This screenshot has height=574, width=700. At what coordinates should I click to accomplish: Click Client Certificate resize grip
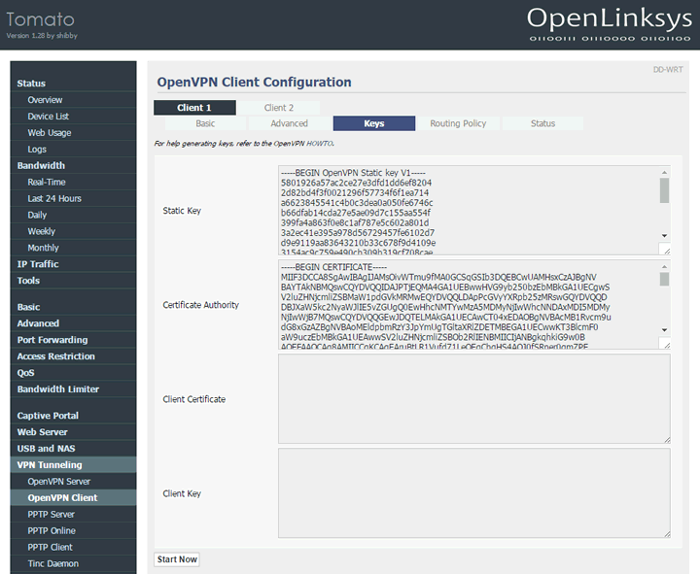(x=667, y=440)
